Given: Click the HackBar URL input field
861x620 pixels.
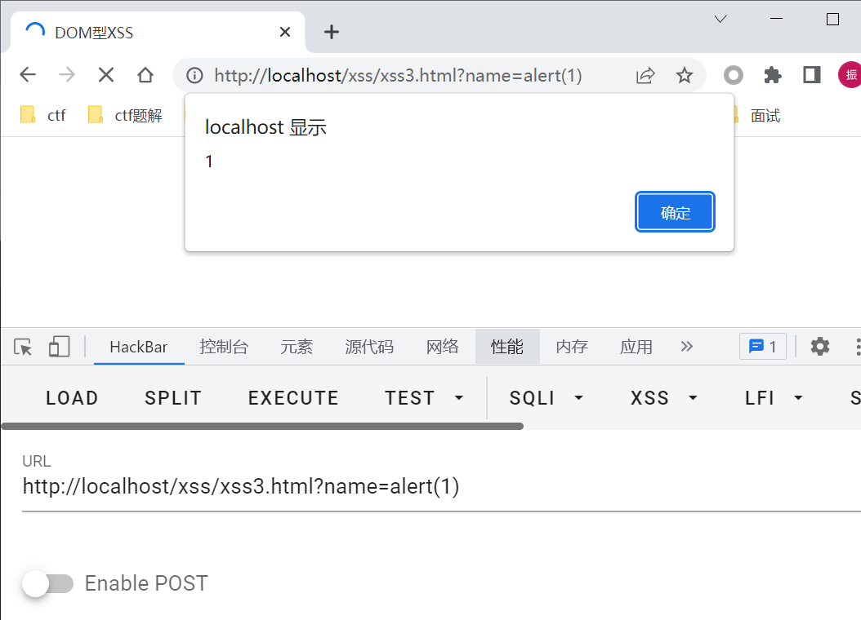Looking at the screenshot, I should pyautogui.click(x=441, y=487).
